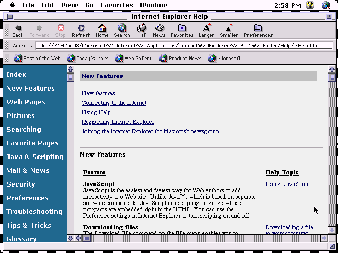Open Security help section
The height and width of the screenshot is (253, 338).
tap(21, 184)
